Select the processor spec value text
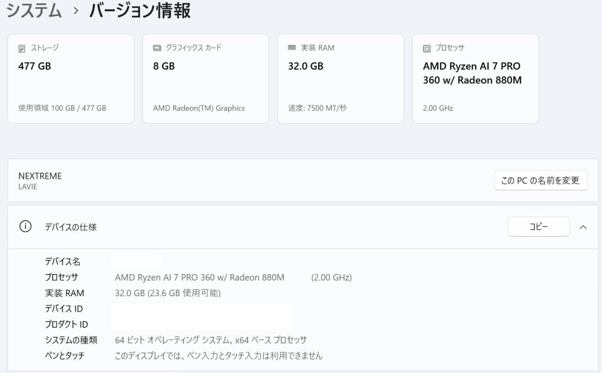The image size is (602, 373). click(200, 278)
